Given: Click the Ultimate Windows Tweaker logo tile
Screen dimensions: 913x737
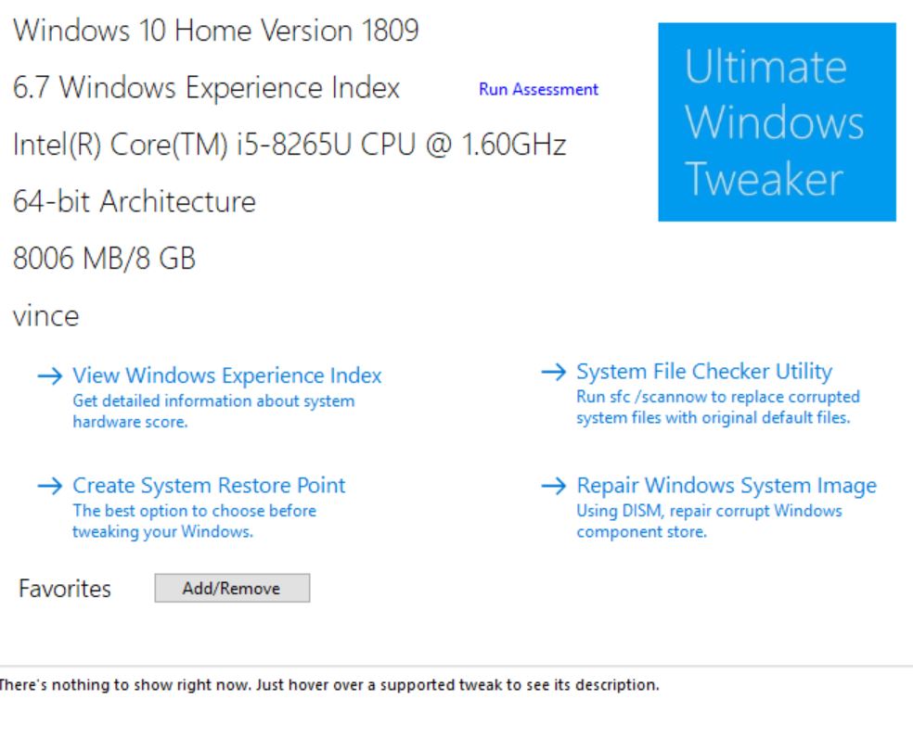Looking at the screenshot, I should 777,122.
